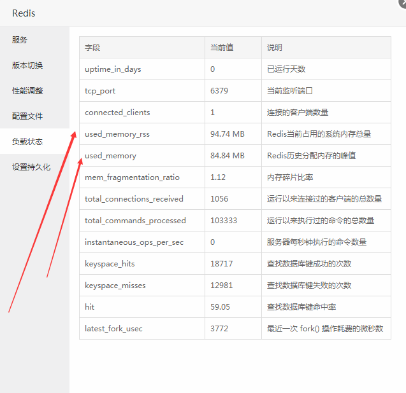Select the mem_fragmentation_ratio field name
This screenshot has width=406, height=393.
[132, 177]
